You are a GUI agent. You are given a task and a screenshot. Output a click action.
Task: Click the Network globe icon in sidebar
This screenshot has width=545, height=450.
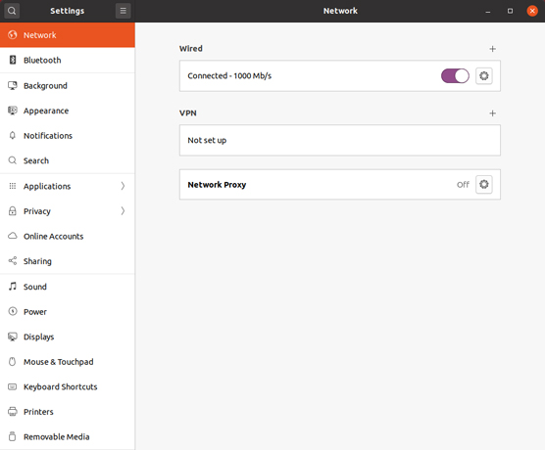[x=13, y=34]
